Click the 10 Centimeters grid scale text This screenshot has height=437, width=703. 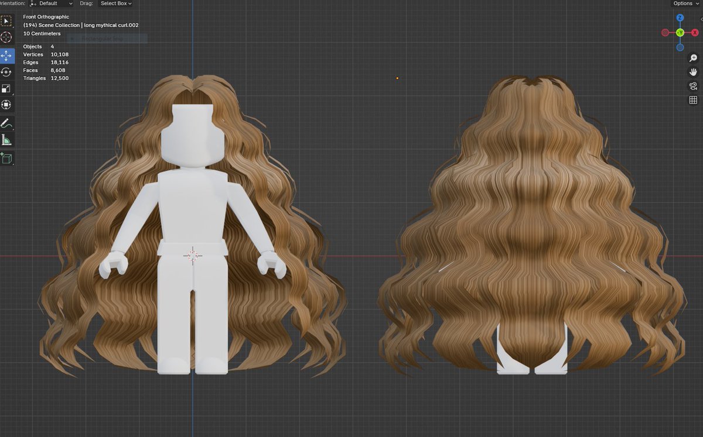tap(42, 33)
